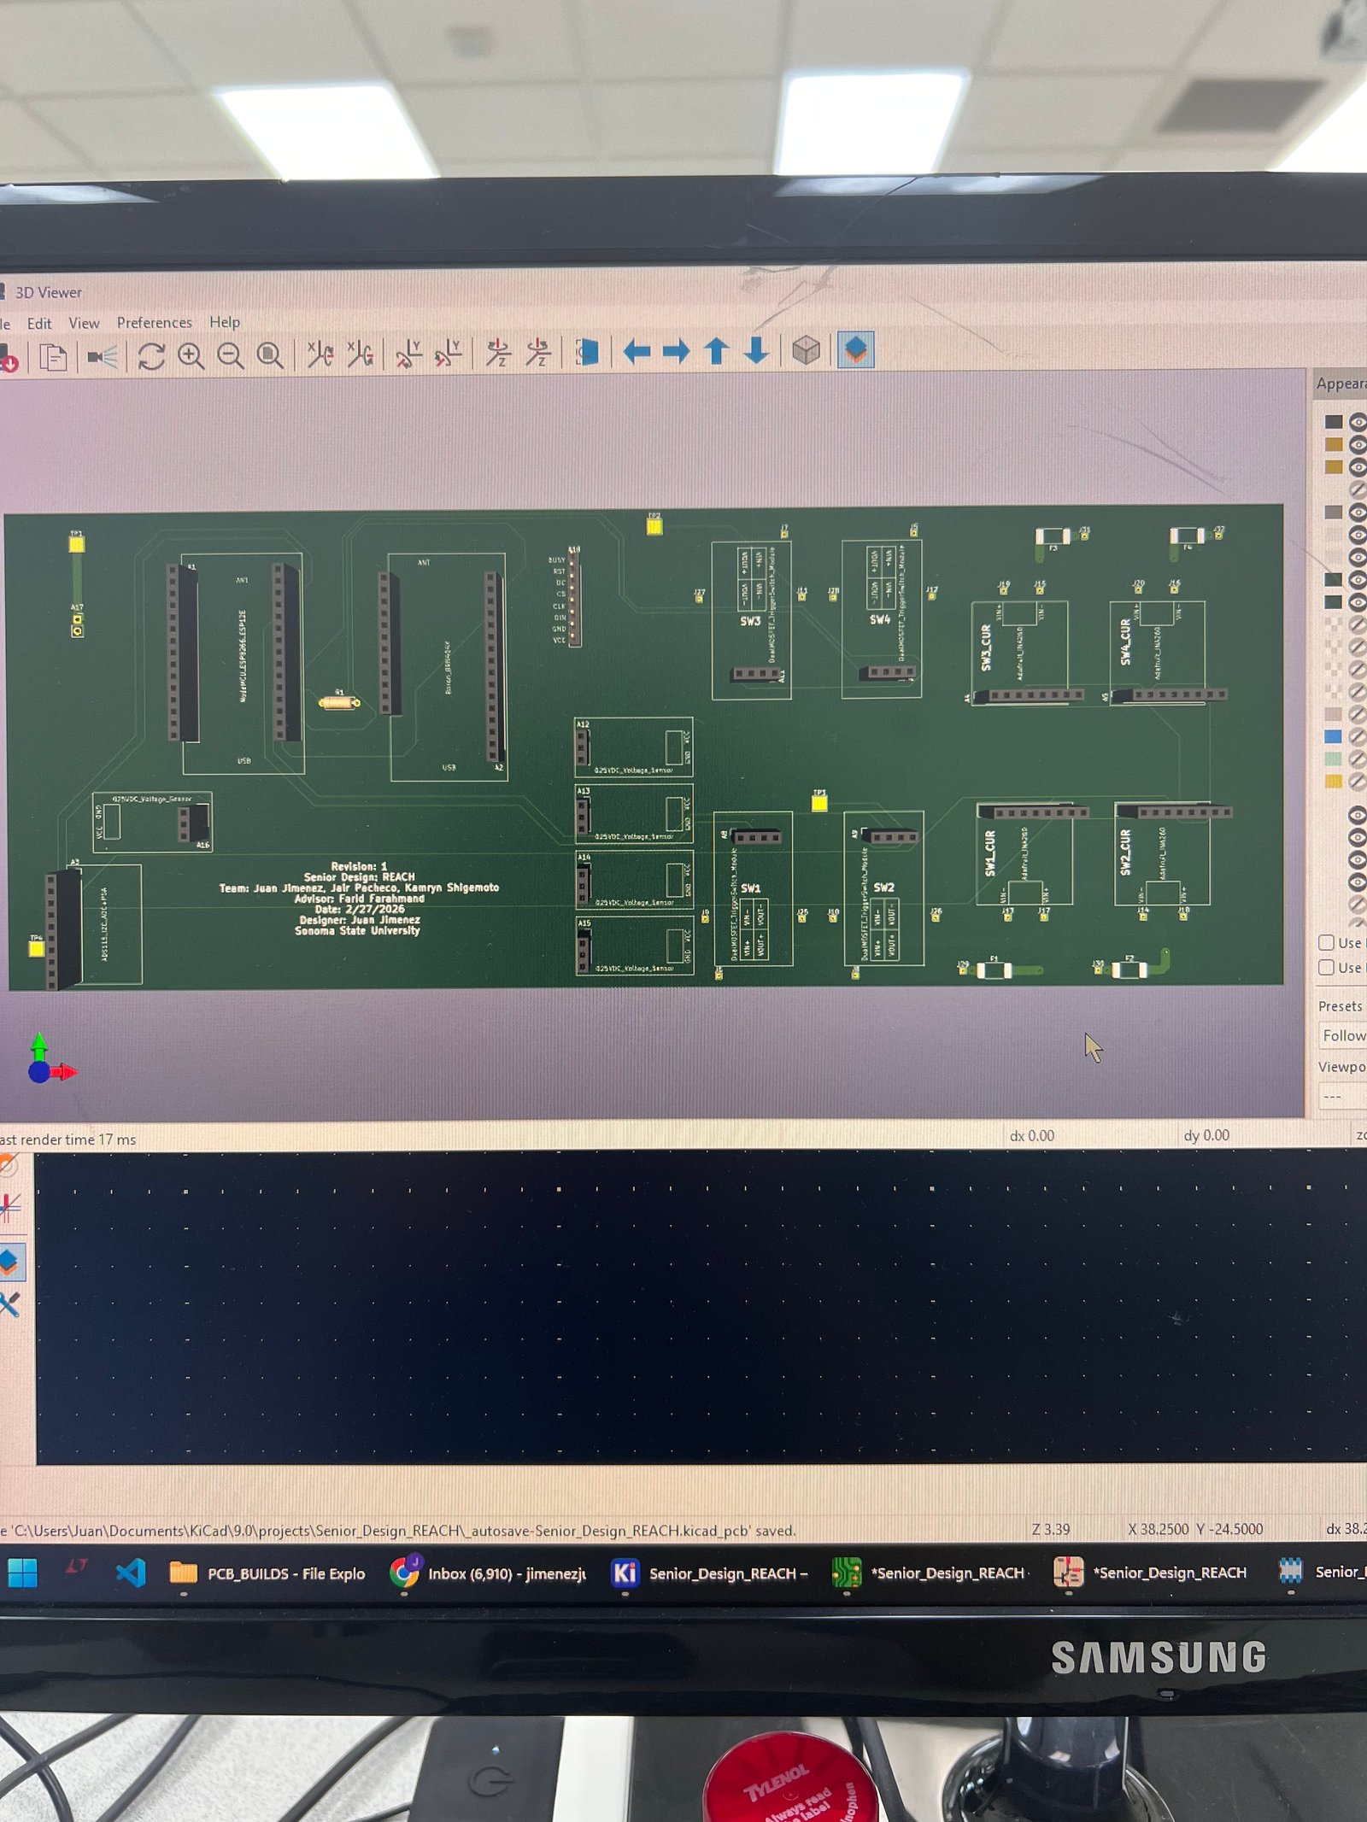Image resolution: width=1367 pixels, height=1822 pixels.
Task: Enable the upper 'Use' checkbox in Appearance panel
Action: [1326, 942]
